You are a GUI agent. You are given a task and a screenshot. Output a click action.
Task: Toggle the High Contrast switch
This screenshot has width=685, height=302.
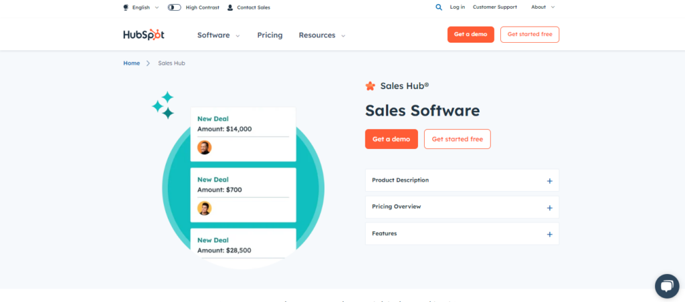click(175, 7)
